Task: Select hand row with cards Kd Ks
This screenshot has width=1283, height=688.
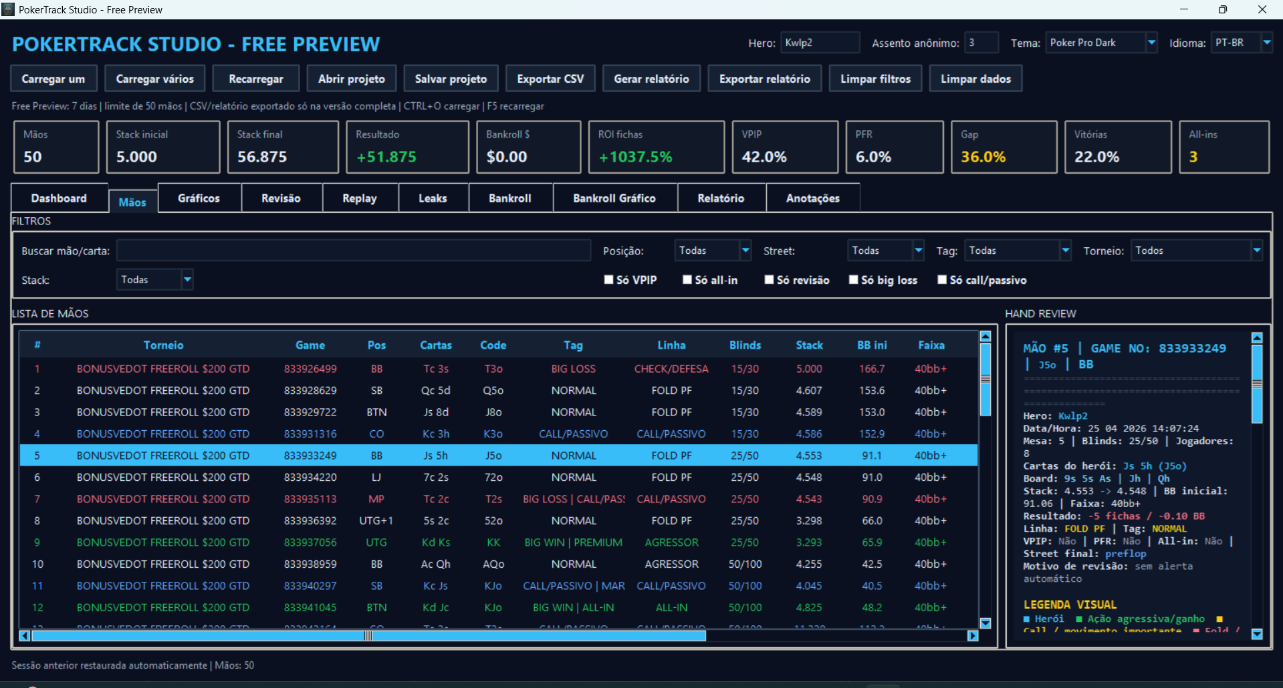Action: [498, 542]
